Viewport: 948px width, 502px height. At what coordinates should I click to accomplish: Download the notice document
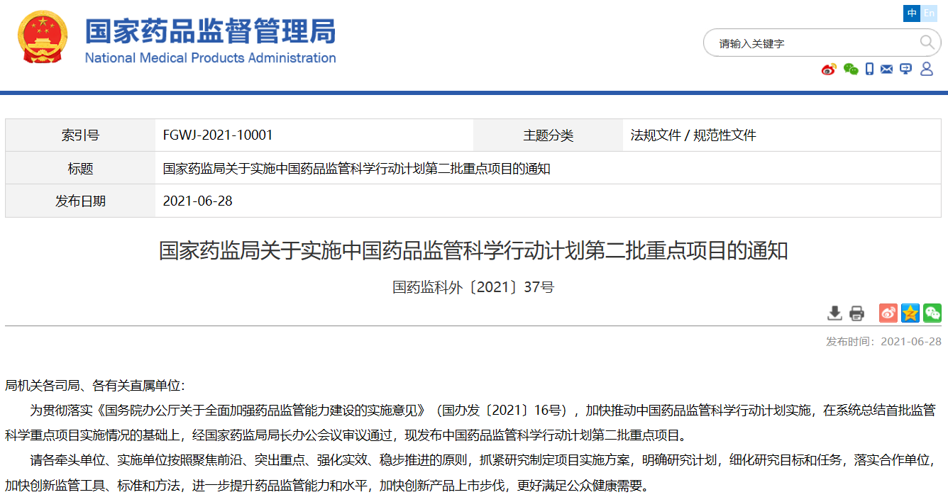(834, 313)
